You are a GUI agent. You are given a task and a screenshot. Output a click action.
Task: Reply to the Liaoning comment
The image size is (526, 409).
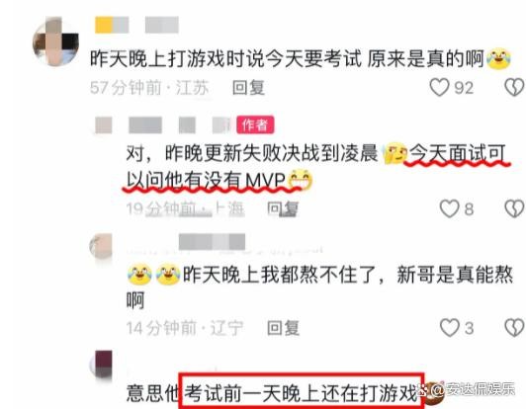pos(283,328)
